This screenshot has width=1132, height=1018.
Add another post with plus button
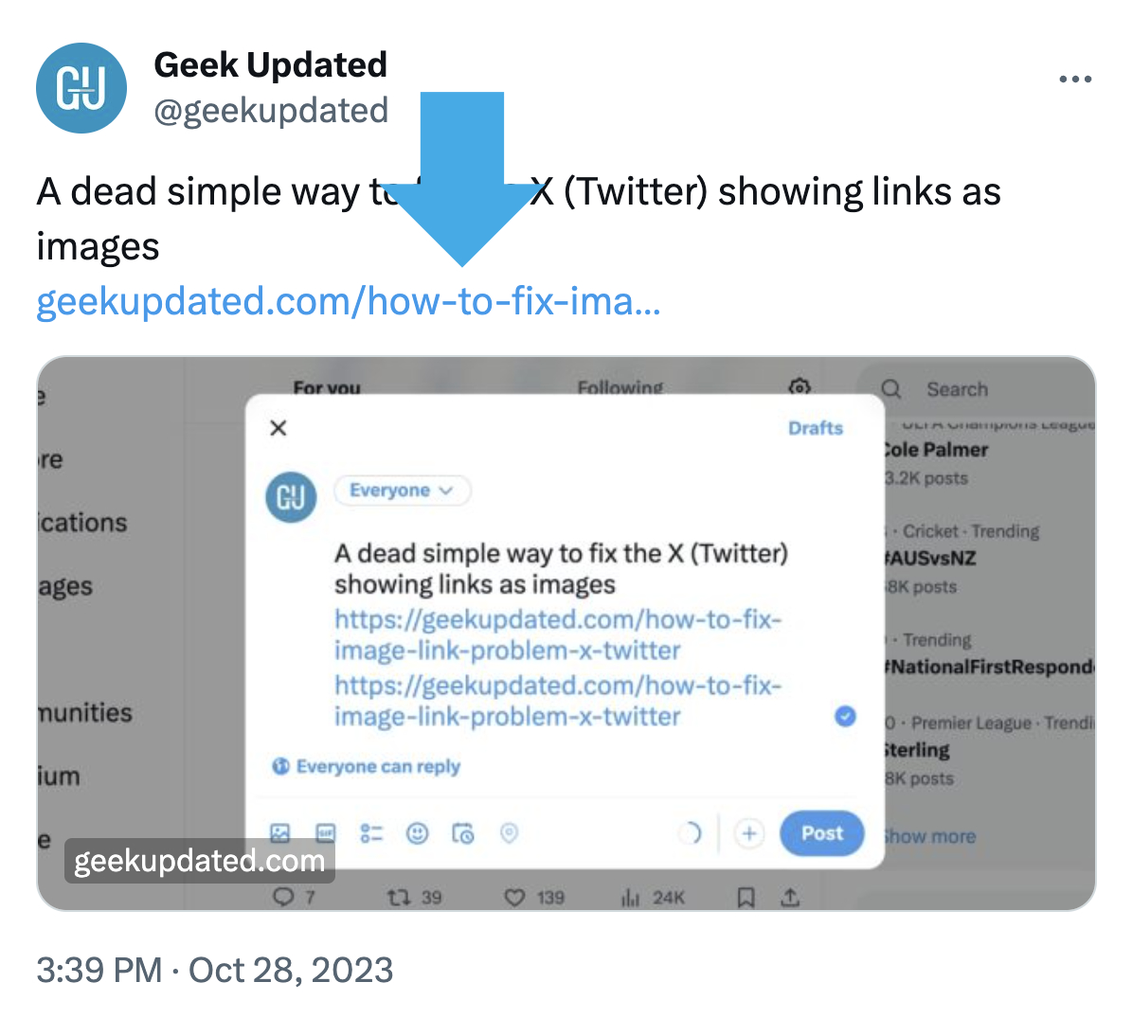(749, 833)
